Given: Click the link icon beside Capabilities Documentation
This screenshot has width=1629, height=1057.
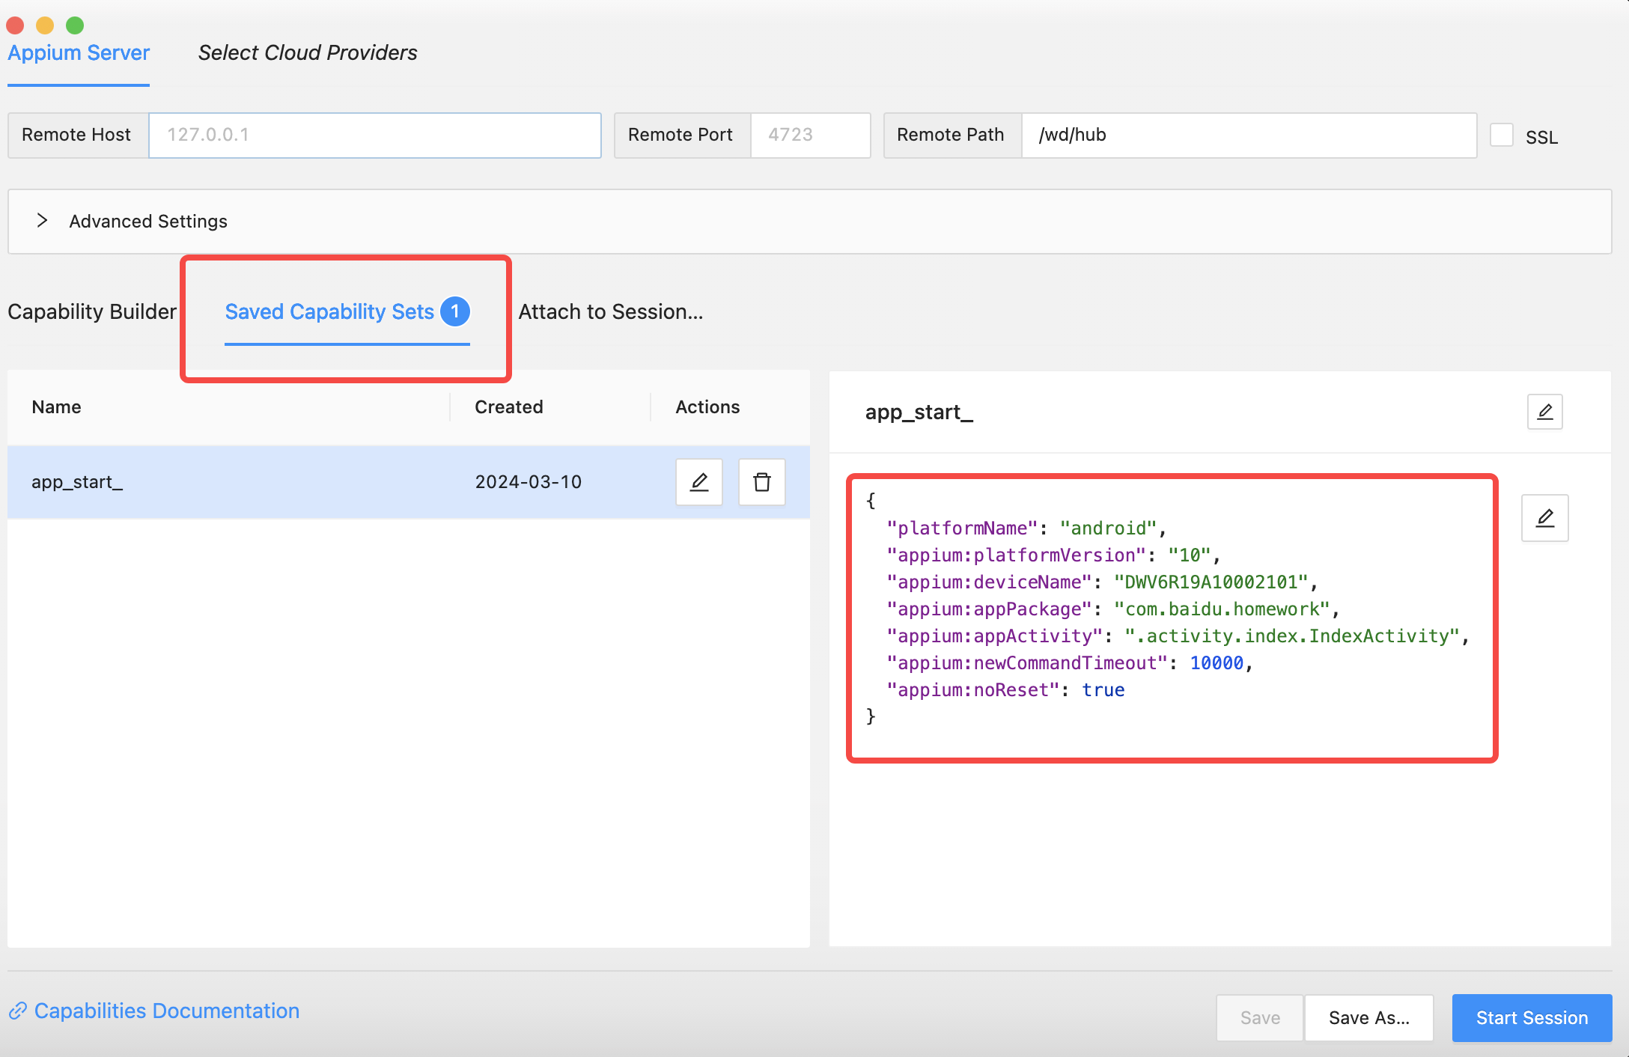Looking at the screenshot, I should point(18,1011).
